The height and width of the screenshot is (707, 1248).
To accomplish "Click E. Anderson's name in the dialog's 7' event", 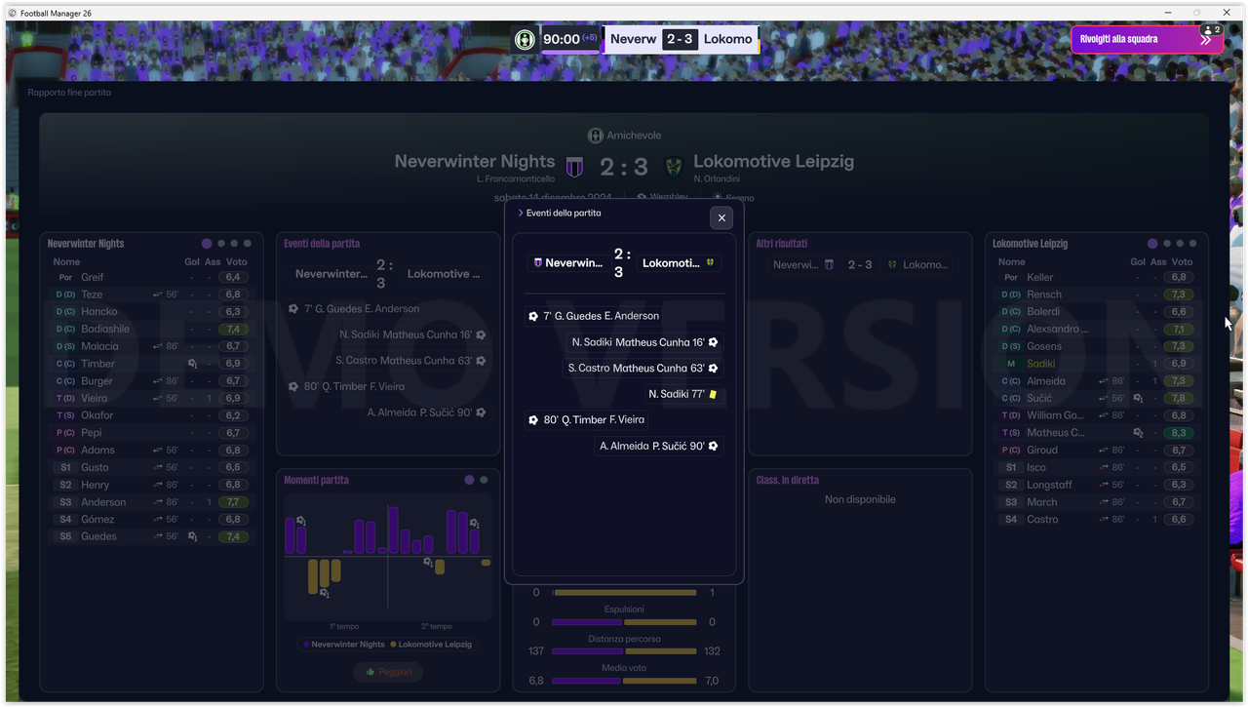I will coord(632,316).
